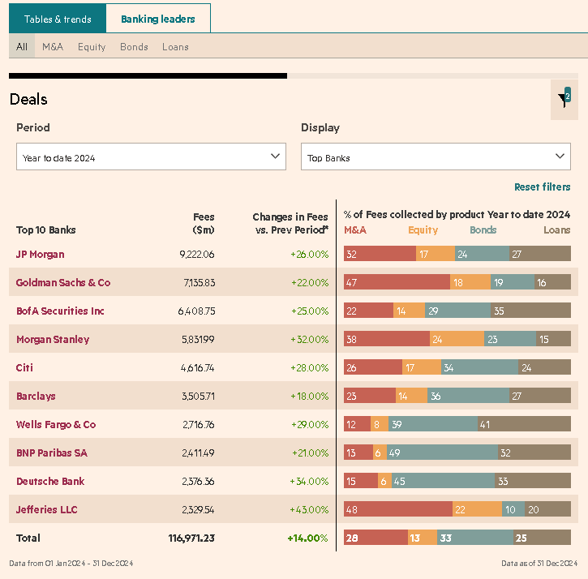Click Total fees value 116,971.23
This screenshot has width=588, height=579.
click(x=191, y=538)
